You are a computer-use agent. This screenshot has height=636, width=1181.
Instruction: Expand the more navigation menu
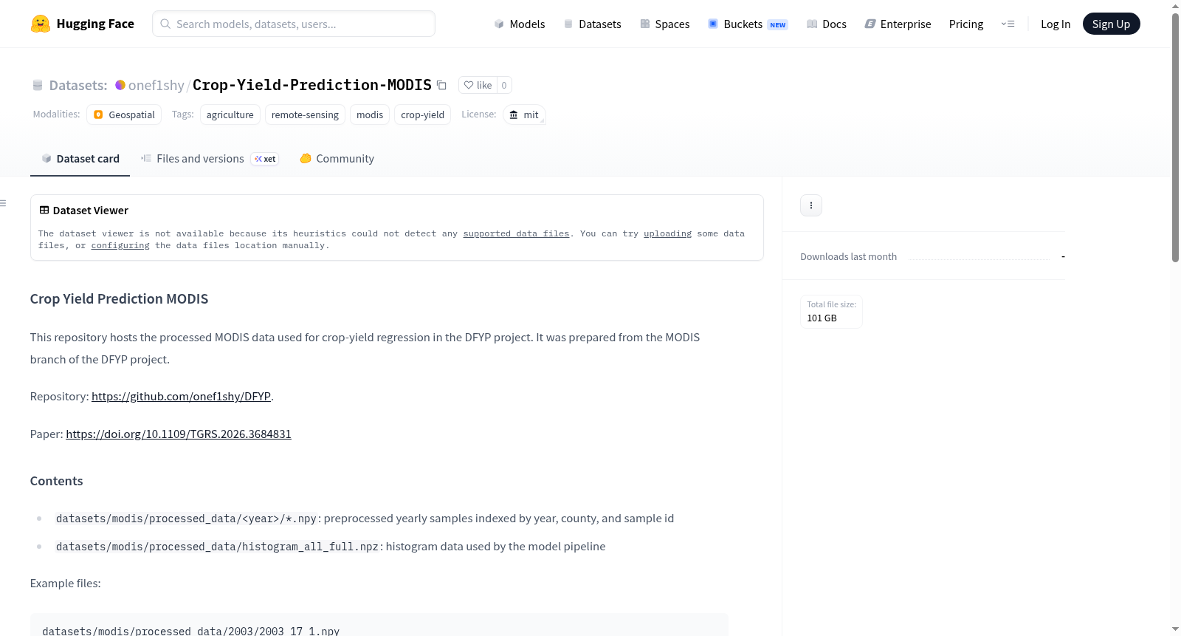[x=1008, y=24]
